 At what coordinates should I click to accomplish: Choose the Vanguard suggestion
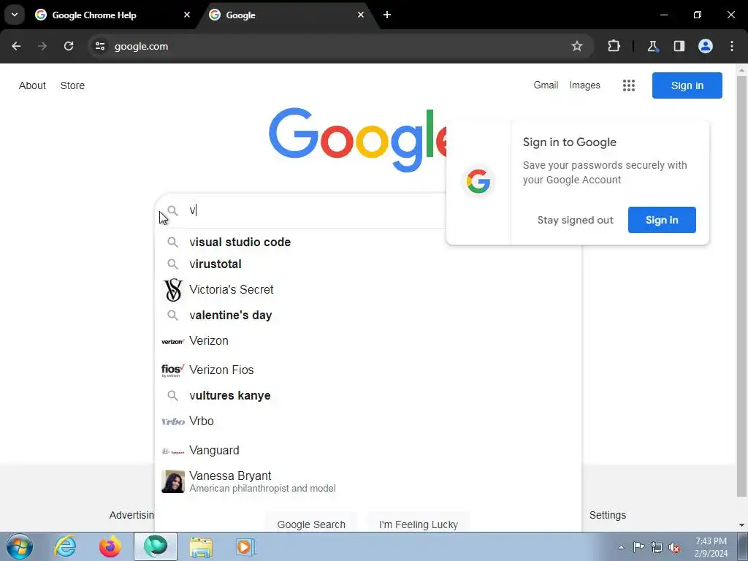(368, 450)
